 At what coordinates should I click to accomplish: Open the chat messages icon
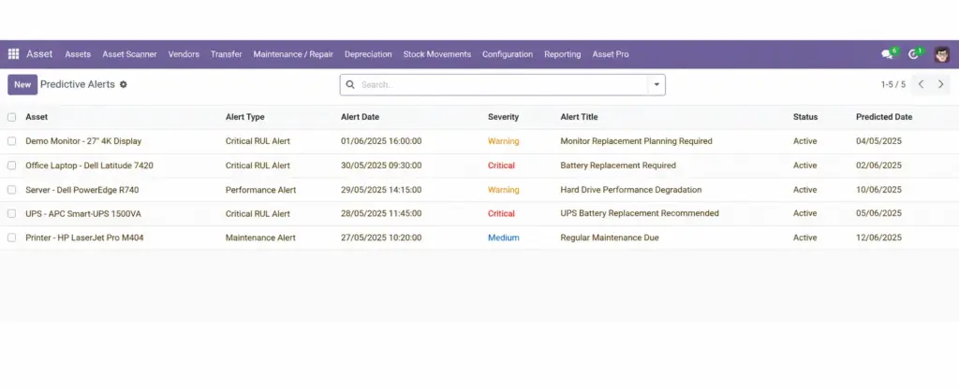887,54
